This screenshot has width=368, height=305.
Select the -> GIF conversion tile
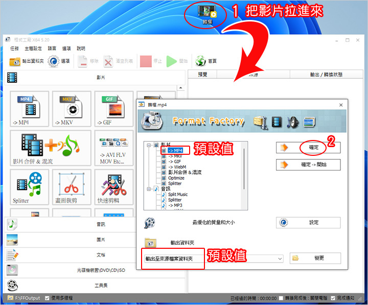click(x=114, y=109)
